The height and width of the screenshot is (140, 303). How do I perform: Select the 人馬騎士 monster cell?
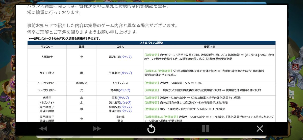point(47,57)
